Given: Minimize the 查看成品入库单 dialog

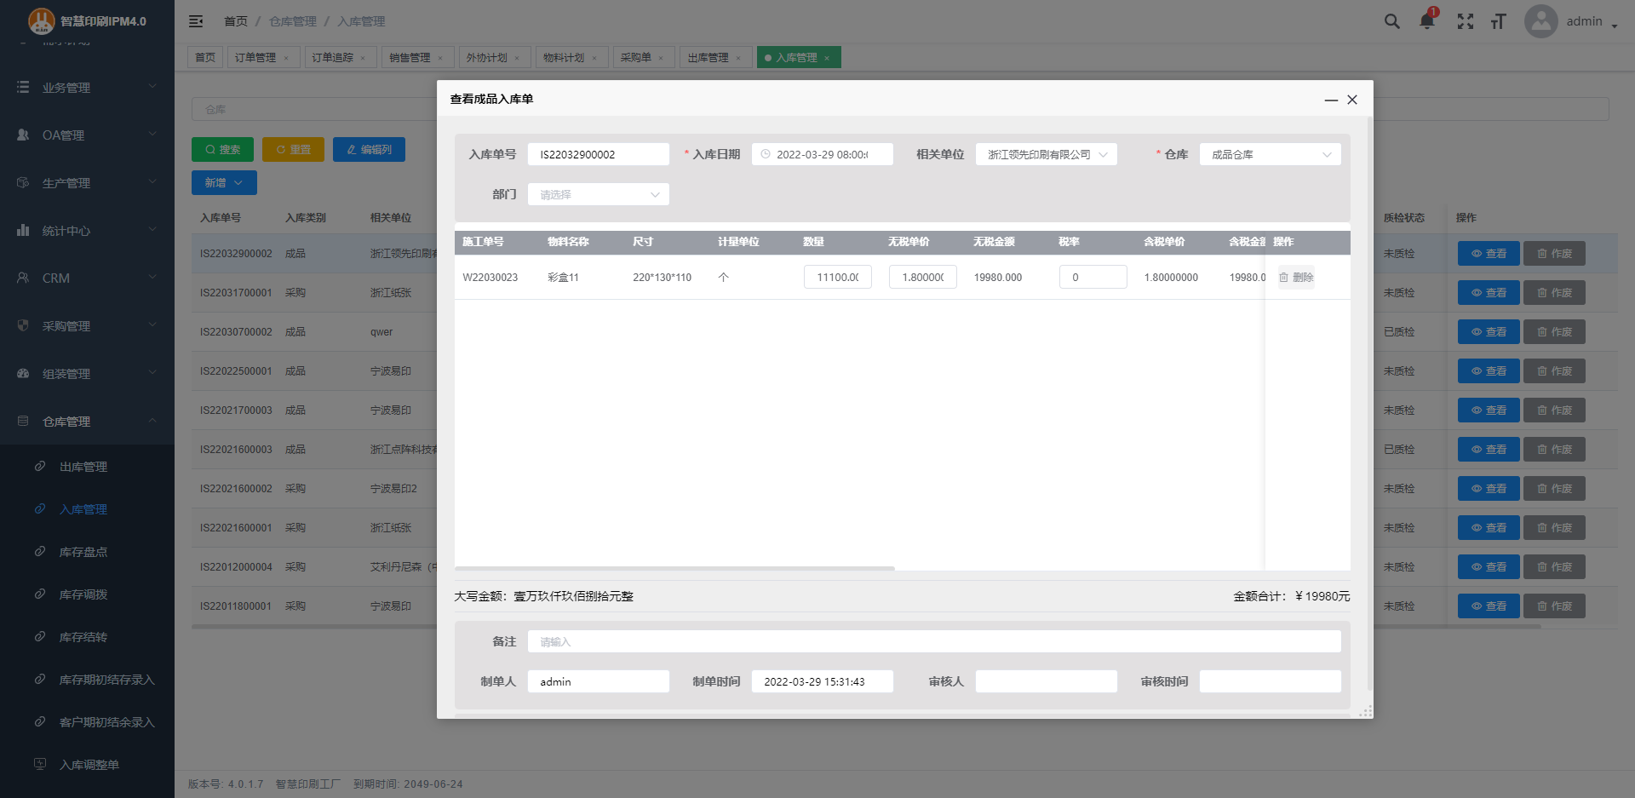Looking at the screenshot, I should click(1331, 100).
